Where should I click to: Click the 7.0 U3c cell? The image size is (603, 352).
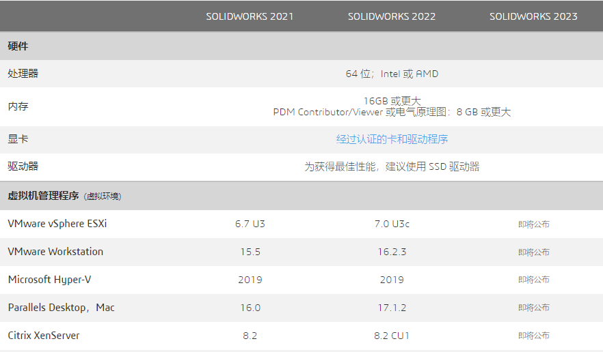(x=392, y=224)
